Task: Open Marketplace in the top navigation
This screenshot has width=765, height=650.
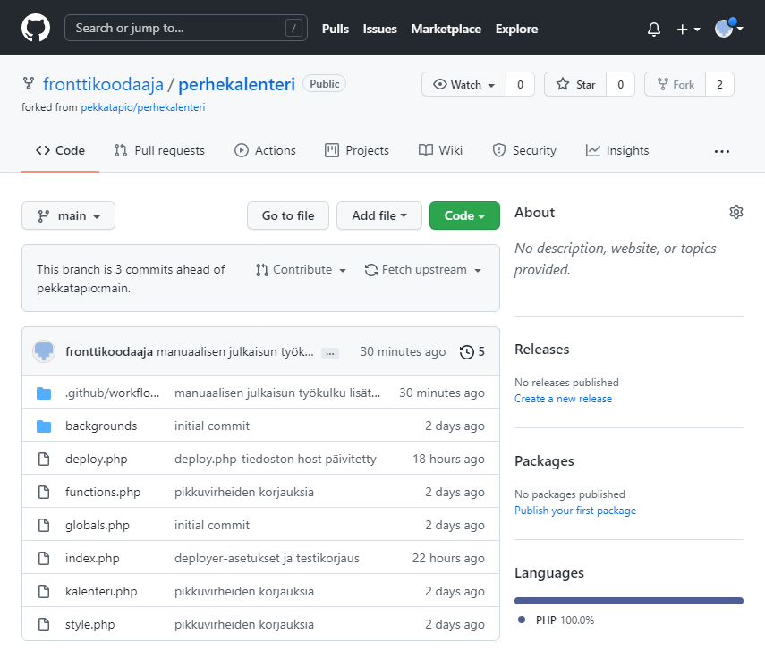Action: click(x=446, y=29)
